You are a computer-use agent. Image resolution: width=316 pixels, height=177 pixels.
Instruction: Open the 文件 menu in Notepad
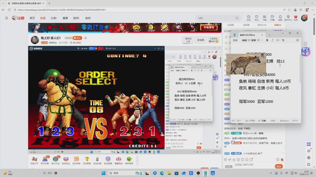tap(235, 40)
